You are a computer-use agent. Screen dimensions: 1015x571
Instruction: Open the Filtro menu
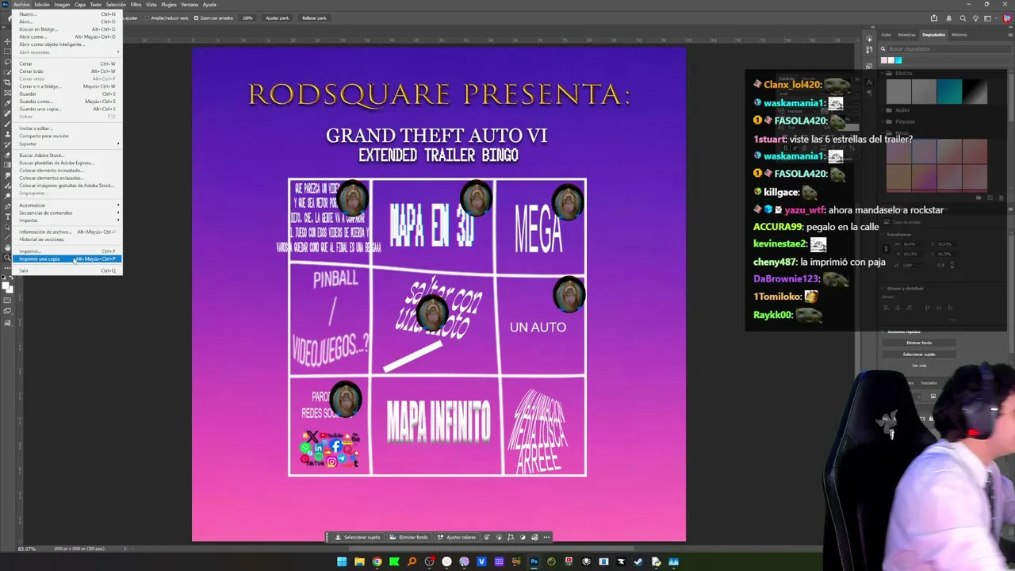coord(136,5)
